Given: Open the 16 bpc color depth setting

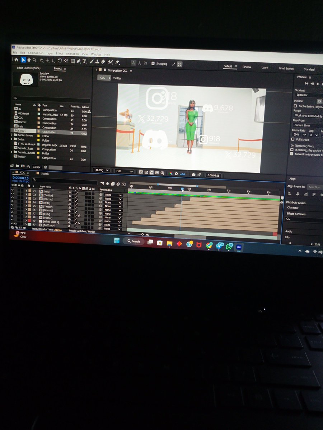Looking at the screenshot, I should tap(37, 167).
